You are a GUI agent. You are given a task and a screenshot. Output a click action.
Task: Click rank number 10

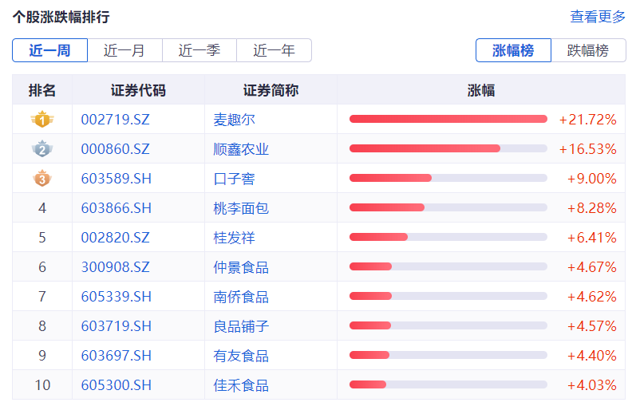[42, 385]
